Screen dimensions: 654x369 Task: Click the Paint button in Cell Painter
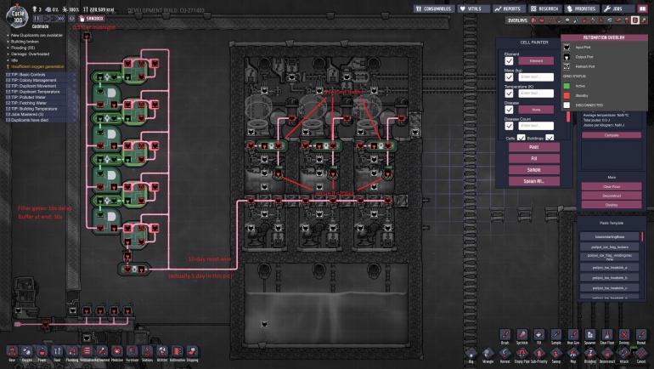[533, 147]
